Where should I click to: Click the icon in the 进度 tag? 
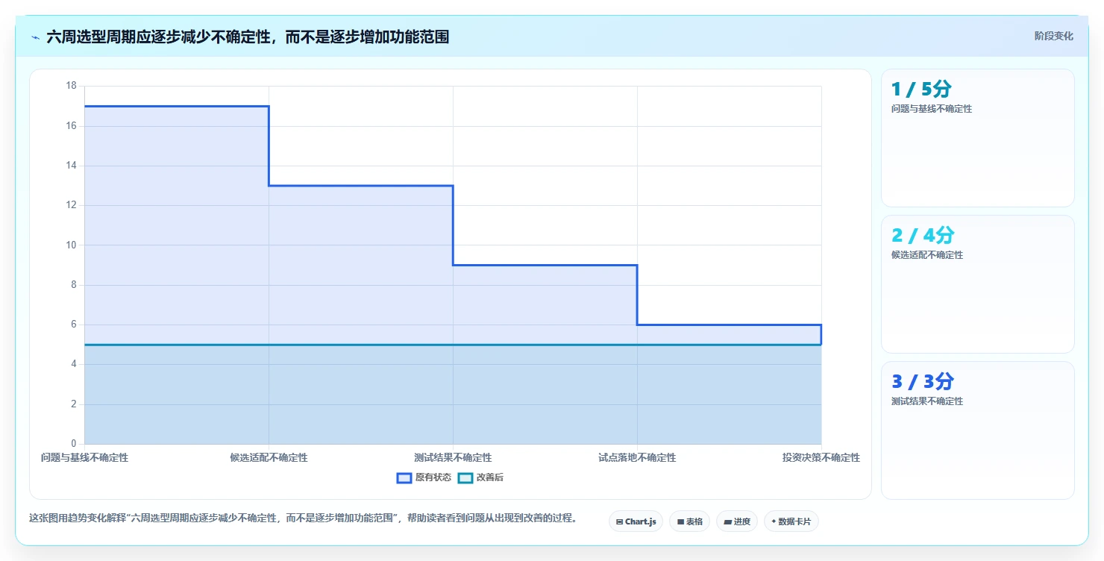tap(727, 522)
